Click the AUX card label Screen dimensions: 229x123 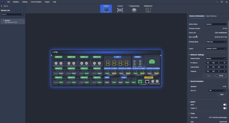[124, 77]
